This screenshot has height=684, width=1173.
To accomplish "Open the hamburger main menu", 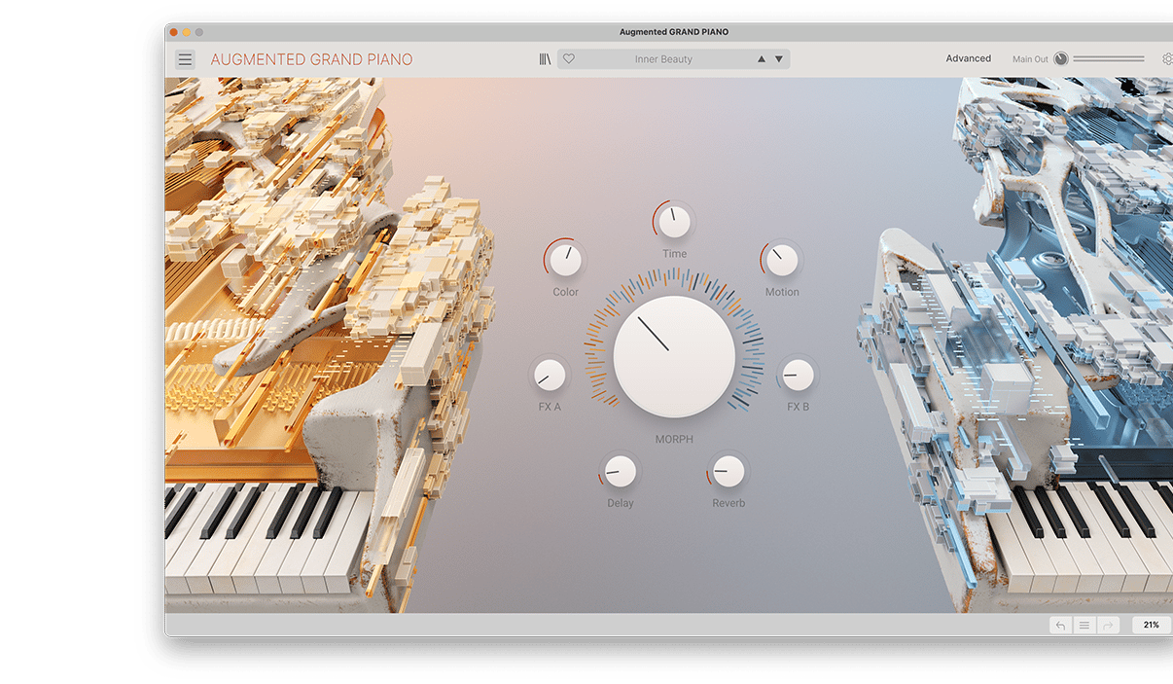I will (x=185, y=59).
